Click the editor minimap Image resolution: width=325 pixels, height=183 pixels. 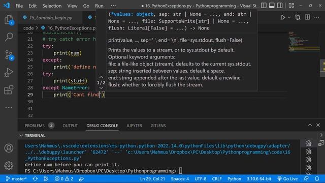[x=304, y=42]
